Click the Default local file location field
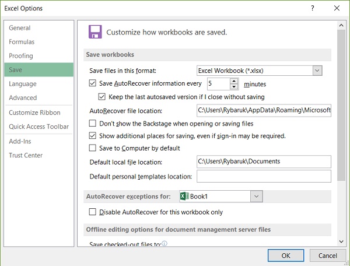The height and width of the screenshot is (266, 350). click(x=264, y=162)
